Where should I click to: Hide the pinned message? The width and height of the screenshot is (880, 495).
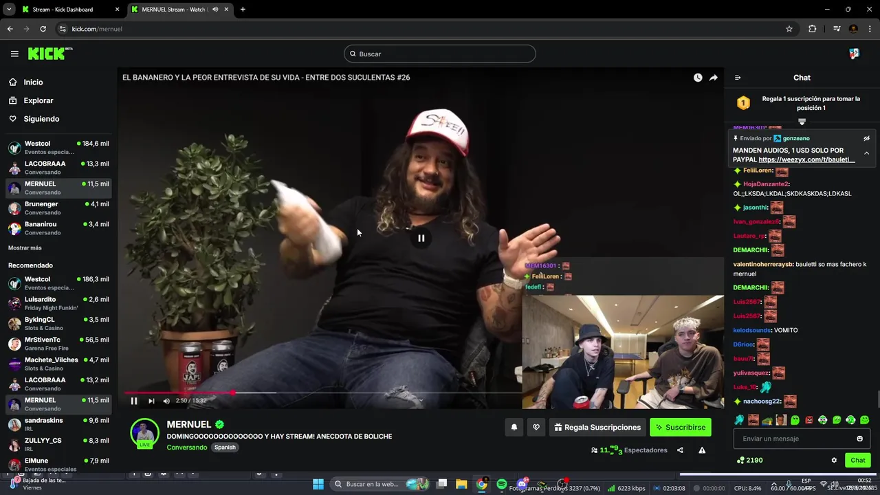pyautogui.click(x=867, y=138)
